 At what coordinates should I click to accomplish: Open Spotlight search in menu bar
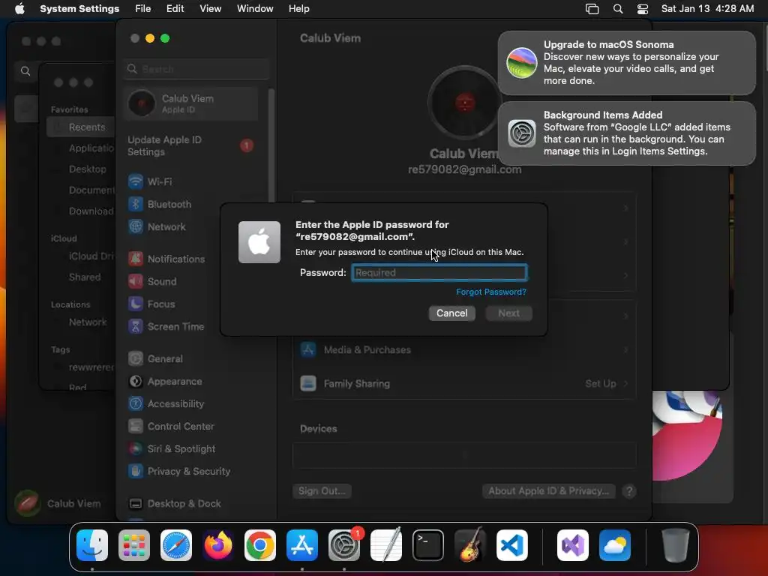pyautogui.click(x=618, y=8)
